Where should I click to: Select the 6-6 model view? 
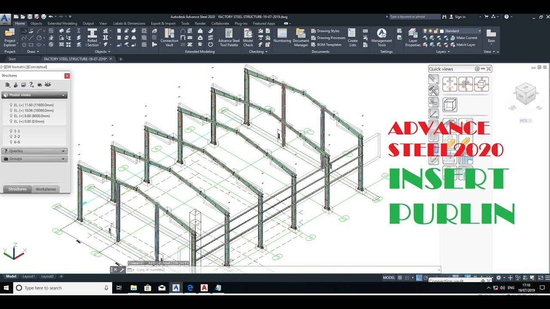click(x=17, y=142)
